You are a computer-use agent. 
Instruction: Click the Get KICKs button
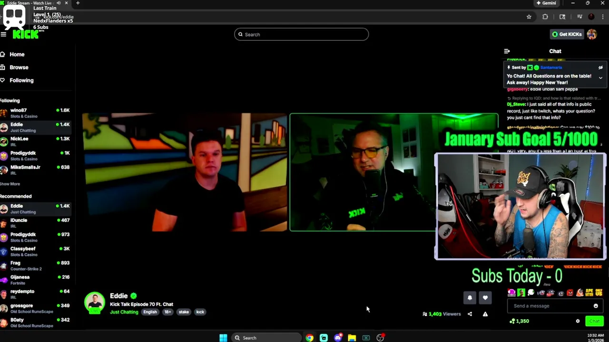click(567, 34)
